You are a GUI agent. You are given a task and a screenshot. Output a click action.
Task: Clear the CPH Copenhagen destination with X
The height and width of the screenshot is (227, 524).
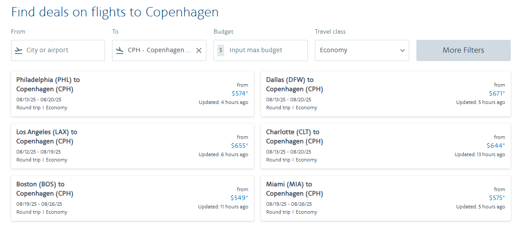click(x=199, y=50)
